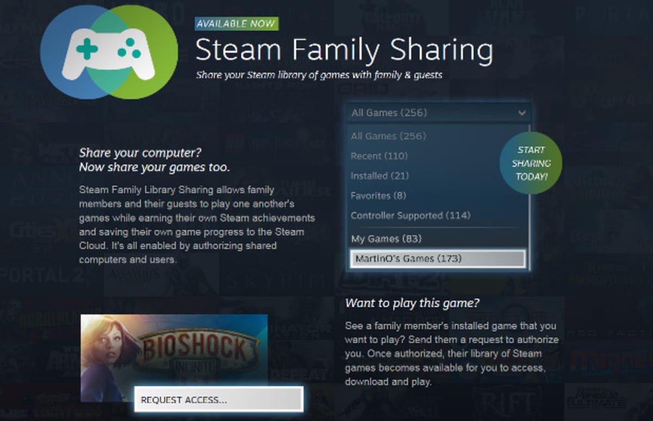
Task: Click the Share your computer heading text
Action: tap(155, 160)
